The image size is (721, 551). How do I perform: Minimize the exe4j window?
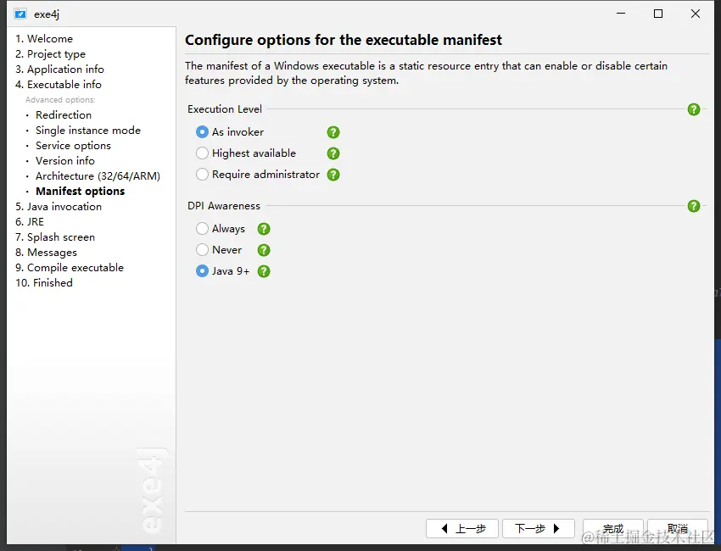621,14
